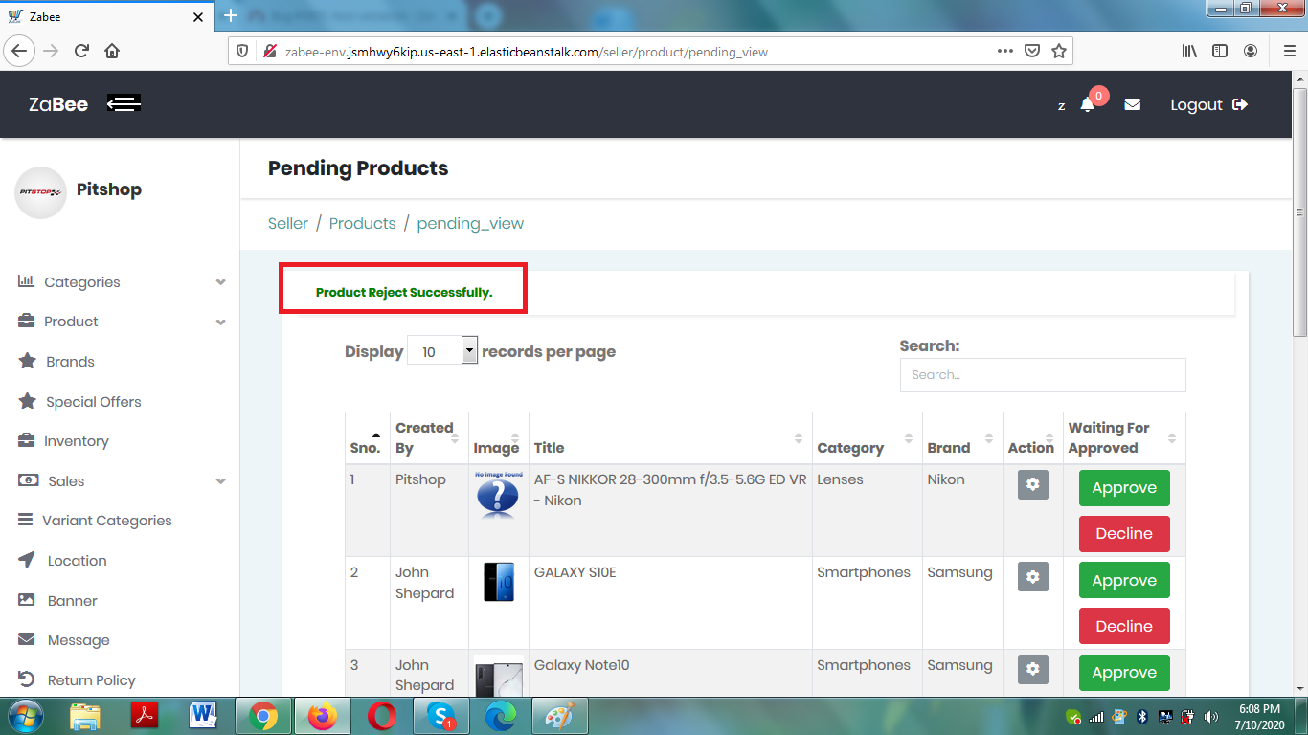Click the sidebar collapse arrow beside ZaBee
The height and width of the screenshot is (735, 1308).
(x=124, y=103)
